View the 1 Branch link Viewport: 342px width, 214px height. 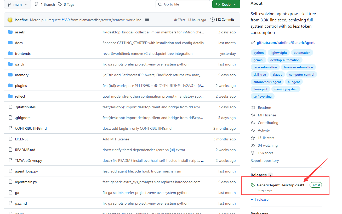45,4
